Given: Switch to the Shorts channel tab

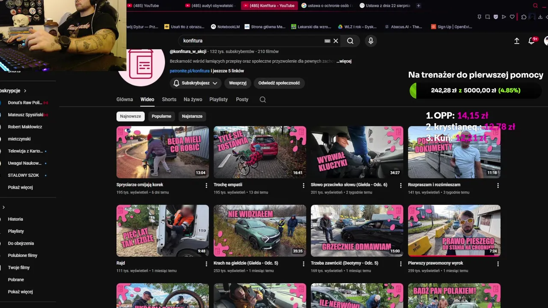Looking at the screenshot, I should pos(169,99).
